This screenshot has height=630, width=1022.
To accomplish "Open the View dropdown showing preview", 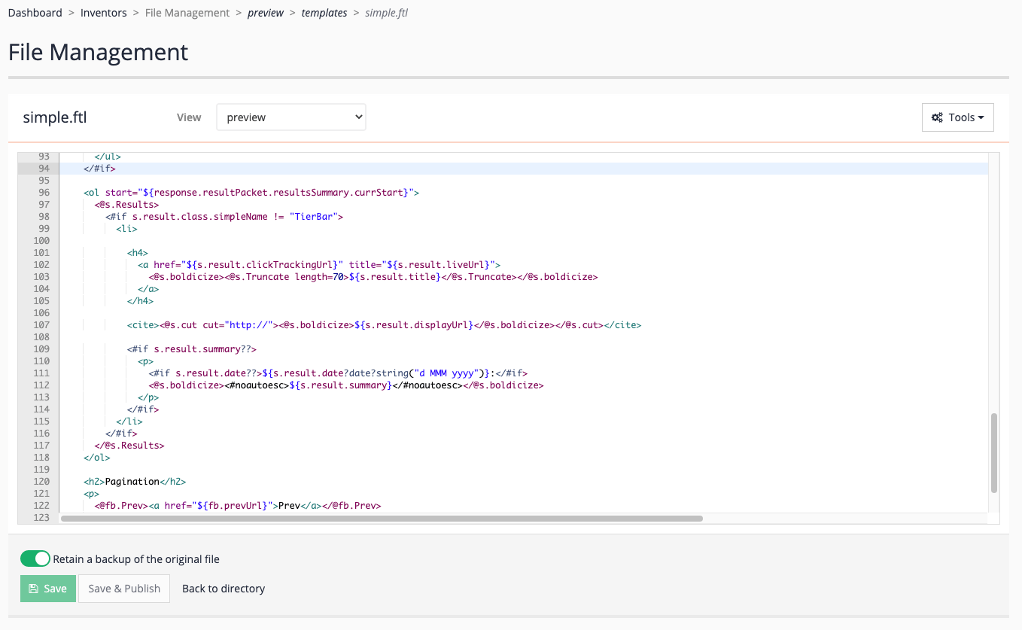I will click(290, 117).
